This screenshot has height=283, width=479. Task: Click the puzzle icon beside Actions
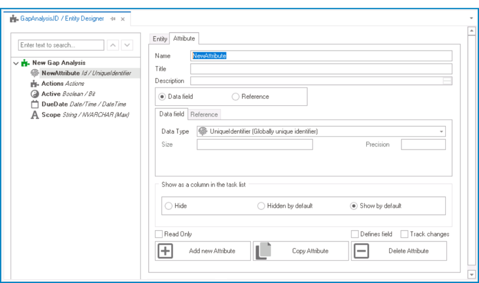tap(34, 84)
